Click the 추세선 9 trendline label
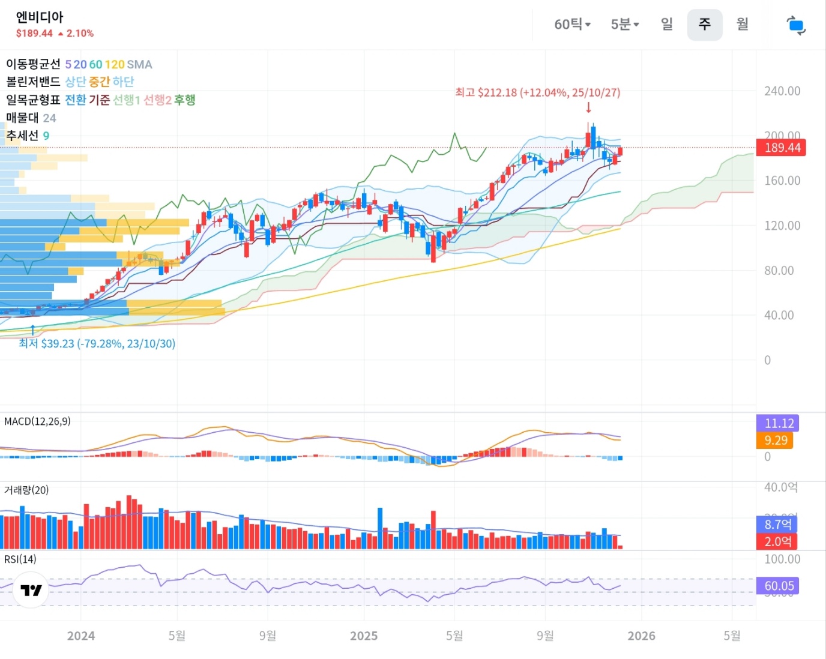This screenshot has height=659, width=826. click(28, 136)
